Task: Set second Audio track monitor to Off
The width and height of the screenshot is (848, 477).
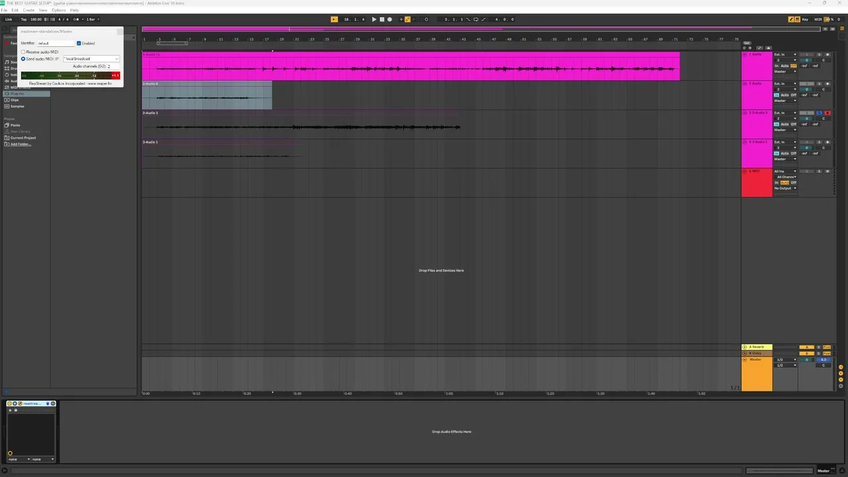Action: (x=794, y=95)
